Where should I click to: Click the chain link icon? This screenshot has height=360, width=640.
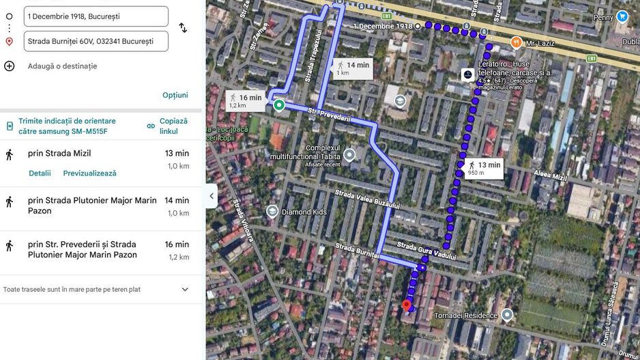pos(151,126)
